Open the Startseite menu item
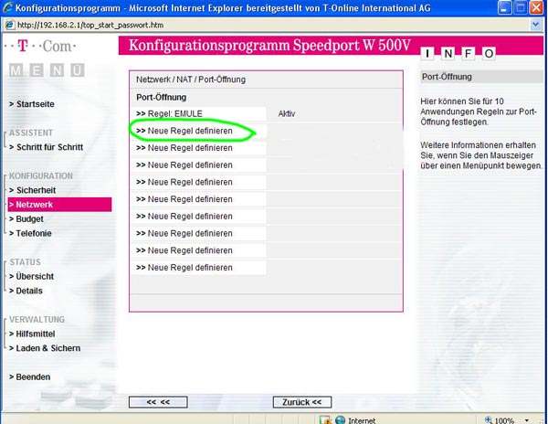The width and height of the screenshot is (548, 424). coord(32,104)
